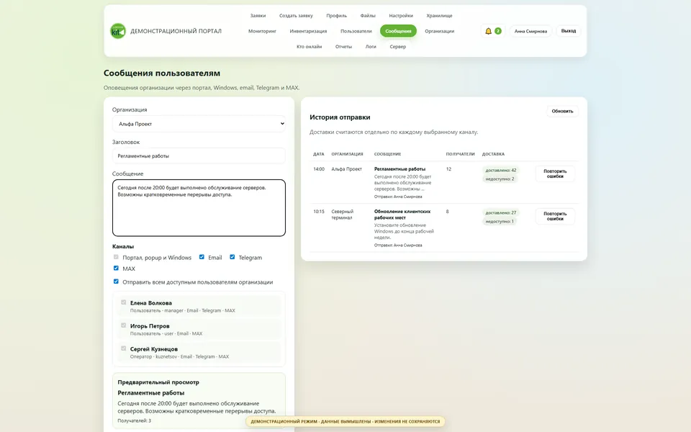Click the ДОСТАВКА column header
Screen dimensions: 691x432
point(493,154)
